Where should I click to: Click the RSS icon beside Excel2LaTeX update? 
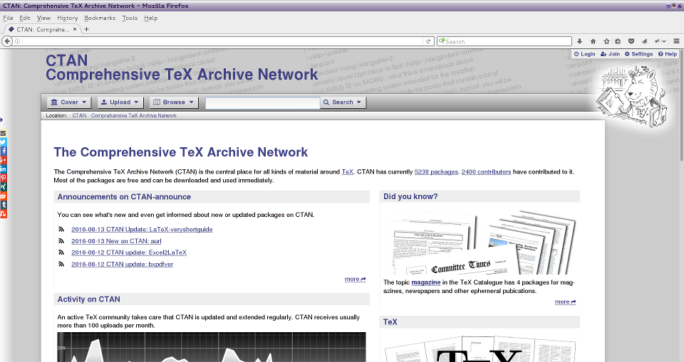(x=61, y=252)
